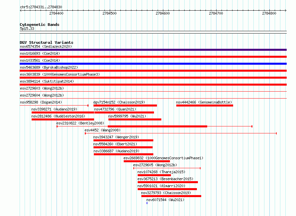Open nsv4442466 (GenomeinaBottle) label

coord(204,102)
